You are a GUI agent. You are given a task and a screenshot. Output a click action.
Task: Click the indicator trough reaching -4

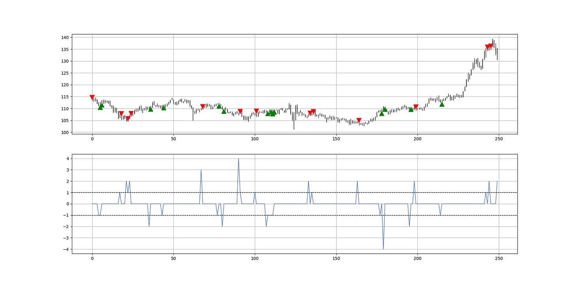(383, 248)
